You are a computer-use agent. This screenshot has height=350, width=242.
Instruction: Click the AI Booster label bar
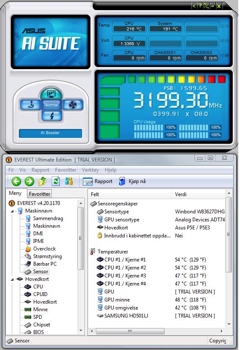51,133
